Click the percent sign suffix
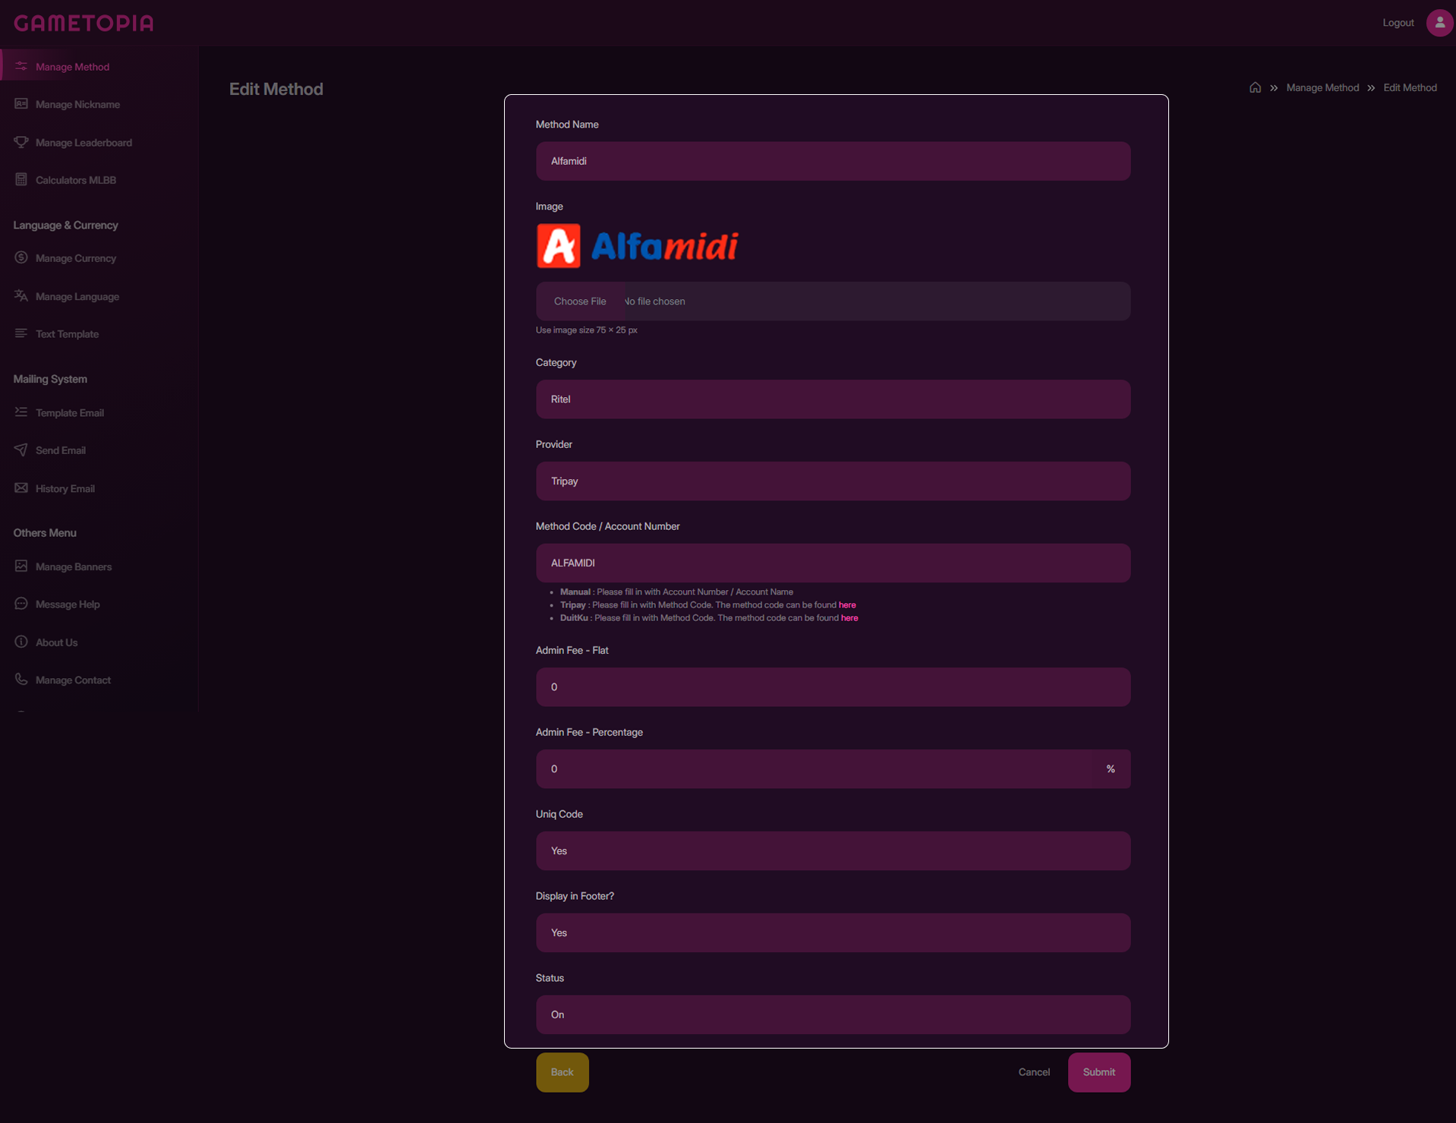This screenshot has height=1123, width=1456. pos(1111,769)
